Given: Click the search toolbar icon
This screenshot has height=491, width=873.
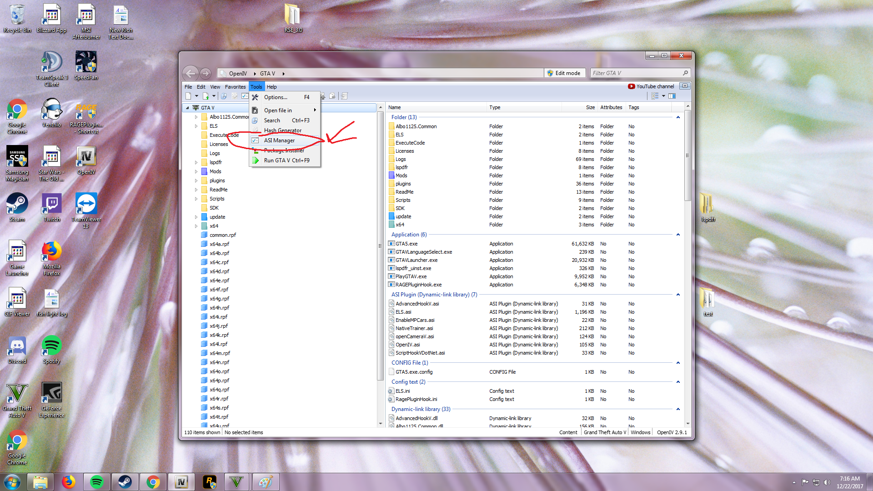Looking at the screenshot, I should [224, 96].
